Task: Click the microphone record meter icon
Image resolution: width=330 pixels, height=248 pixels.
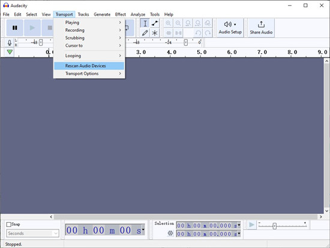Action: (10, 43)
